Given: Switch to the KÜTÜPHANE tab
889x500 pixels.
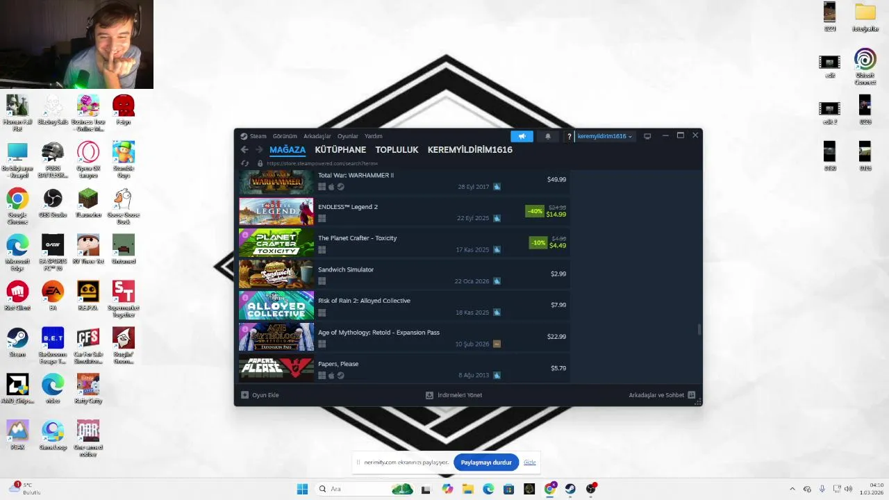Looking at the screenshot, I should [x=340, y=150].
